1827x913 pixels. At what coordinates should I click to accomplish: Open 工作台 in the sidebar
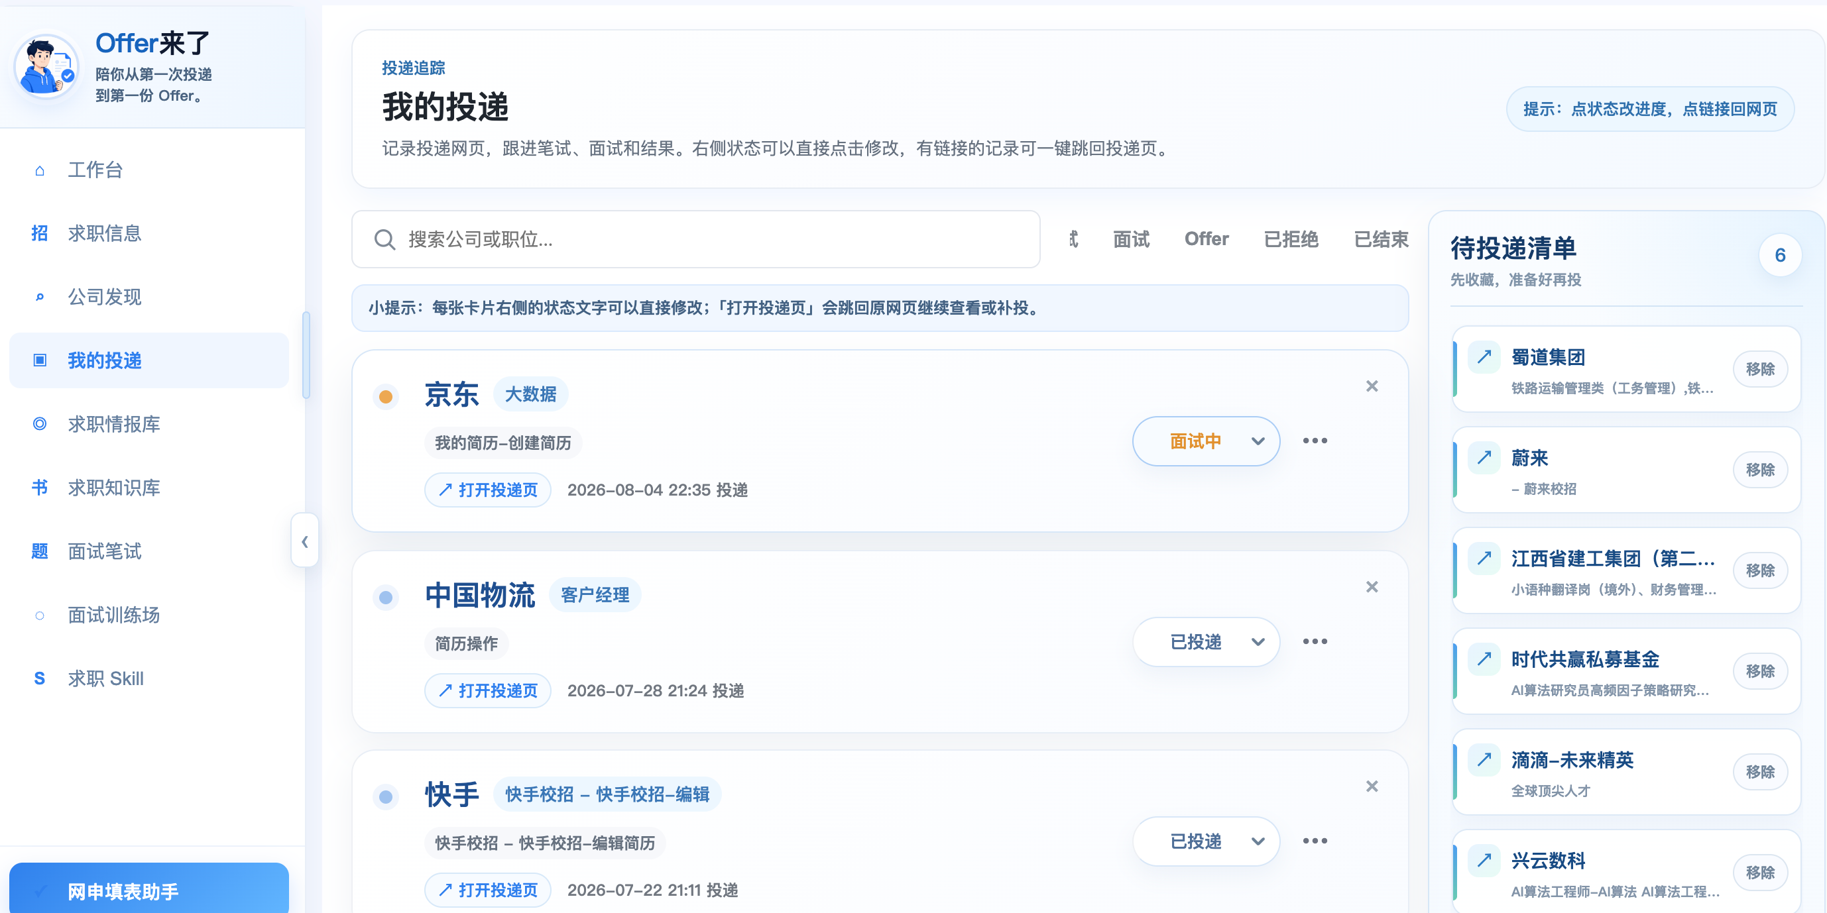point(149,170)
